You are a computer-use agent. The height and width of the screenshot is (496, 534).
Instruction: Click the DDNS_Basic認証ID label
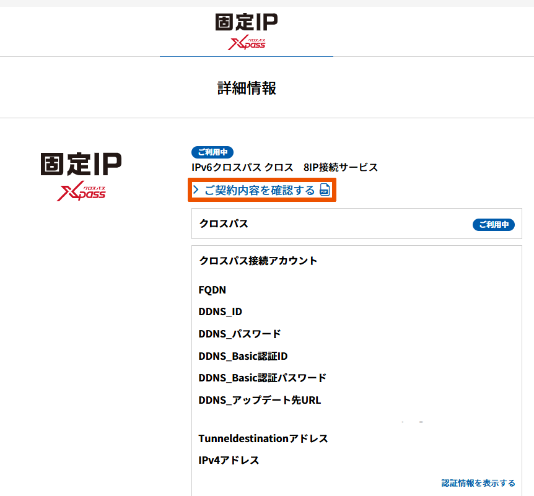pyautogui.click(x=243, y=356)
